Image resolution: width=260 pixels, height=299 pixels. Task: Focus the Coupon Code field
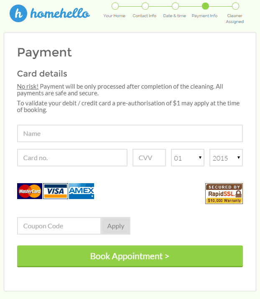[x=59, y=226]
